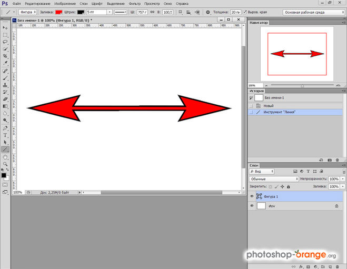
Task: Open the Справка menu
Action: (x=182, y=4)
